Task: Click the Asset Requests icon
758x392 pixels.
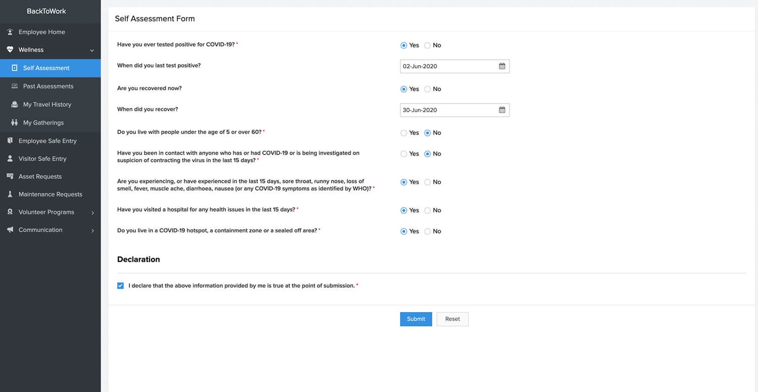Action: tap(10, 176)
